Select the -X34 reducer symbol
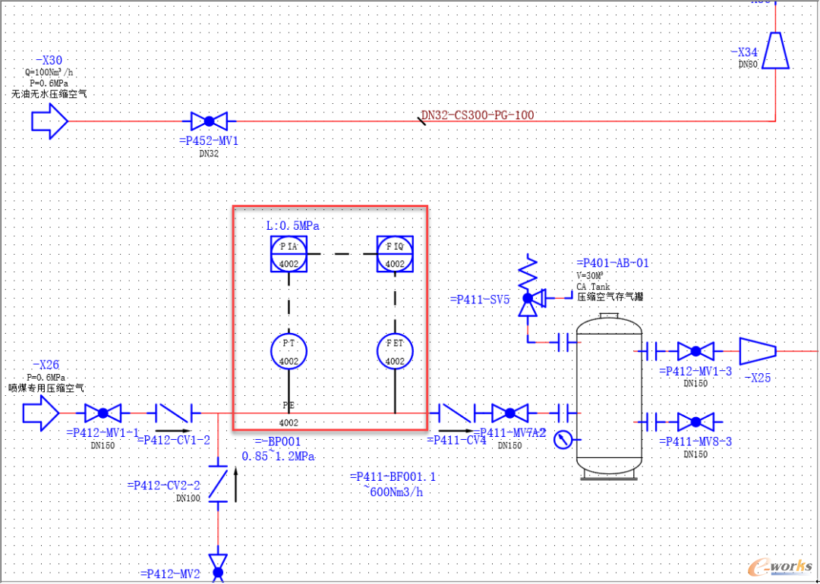 click(775, 50)
